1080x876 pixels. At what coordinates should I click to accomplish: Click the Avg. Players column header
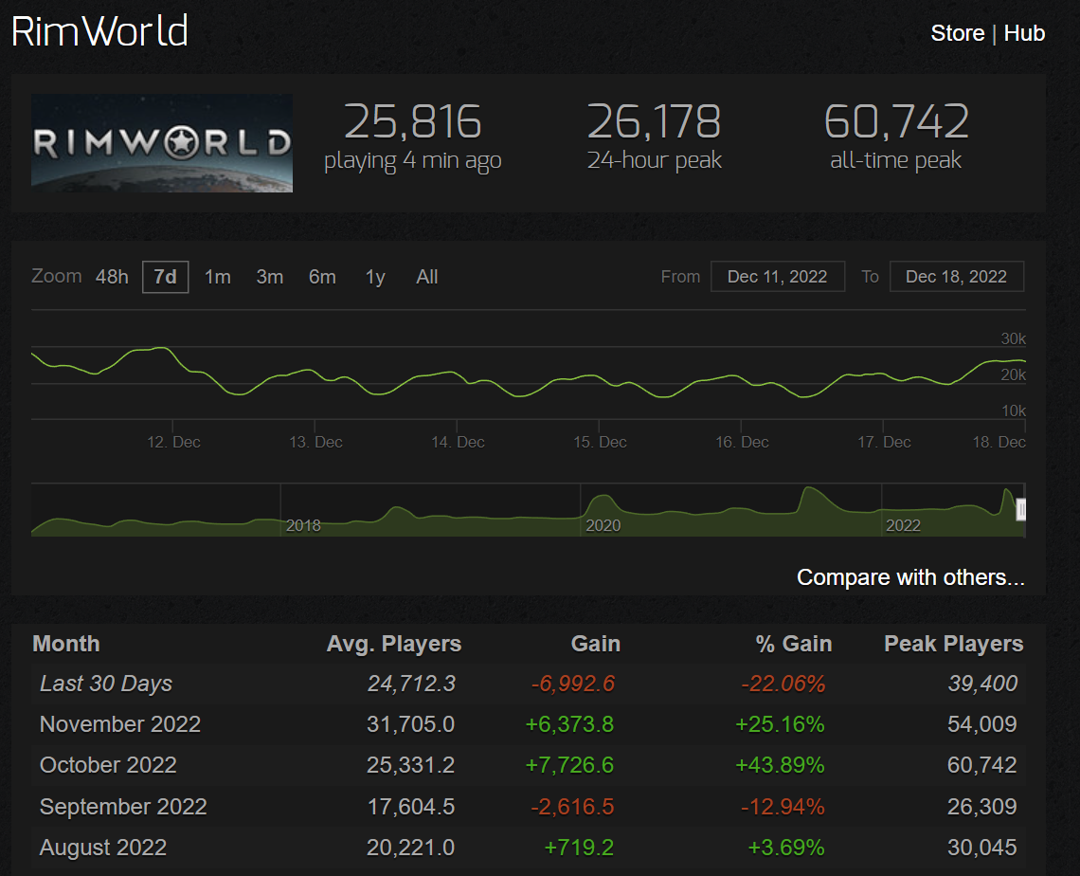coord(394,644)
